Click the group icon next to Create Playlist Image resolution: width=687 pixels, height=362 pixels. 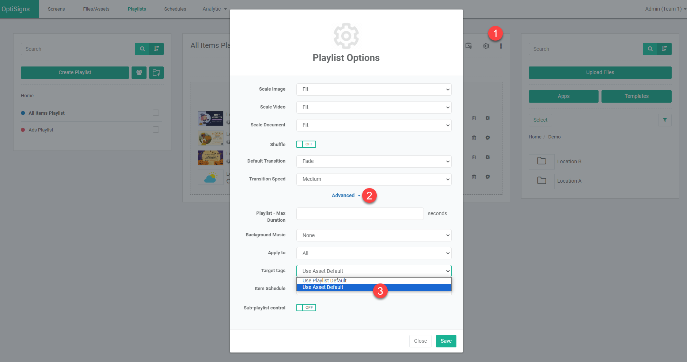coord(139,73)
